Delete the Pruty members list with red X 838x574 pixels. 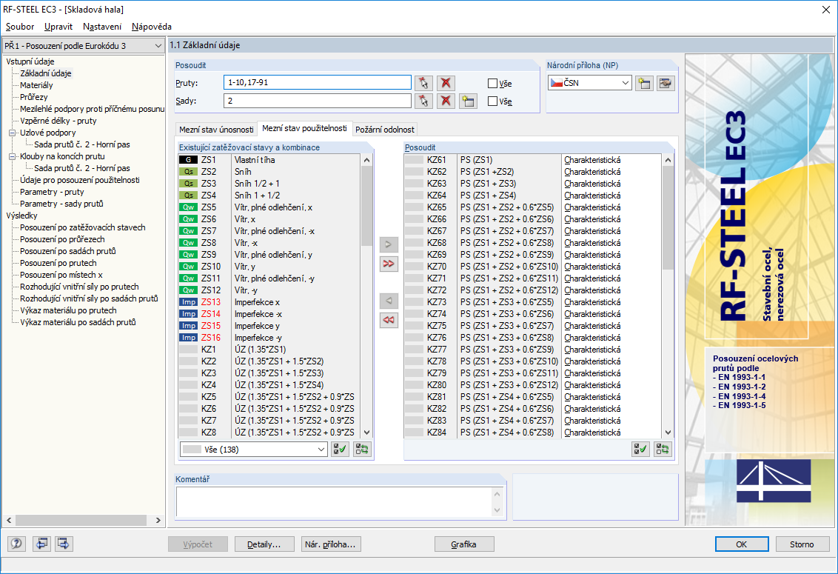pos(446,83)
